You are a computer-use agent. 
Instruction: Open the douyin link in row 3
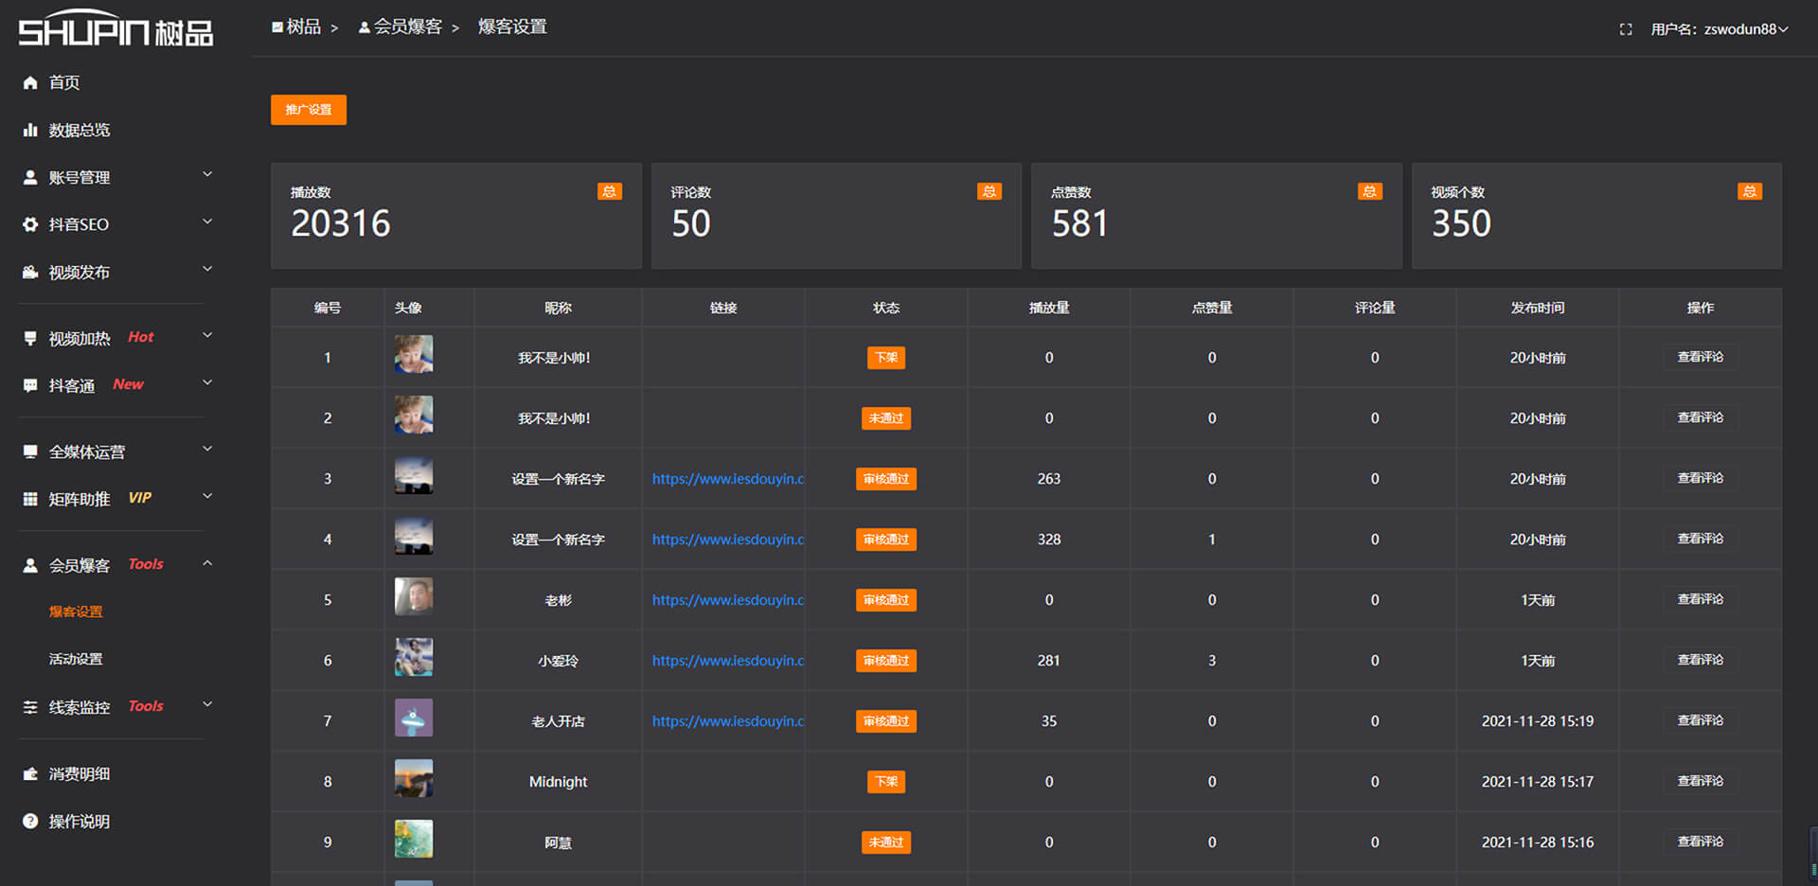click(x=727, y=479)
